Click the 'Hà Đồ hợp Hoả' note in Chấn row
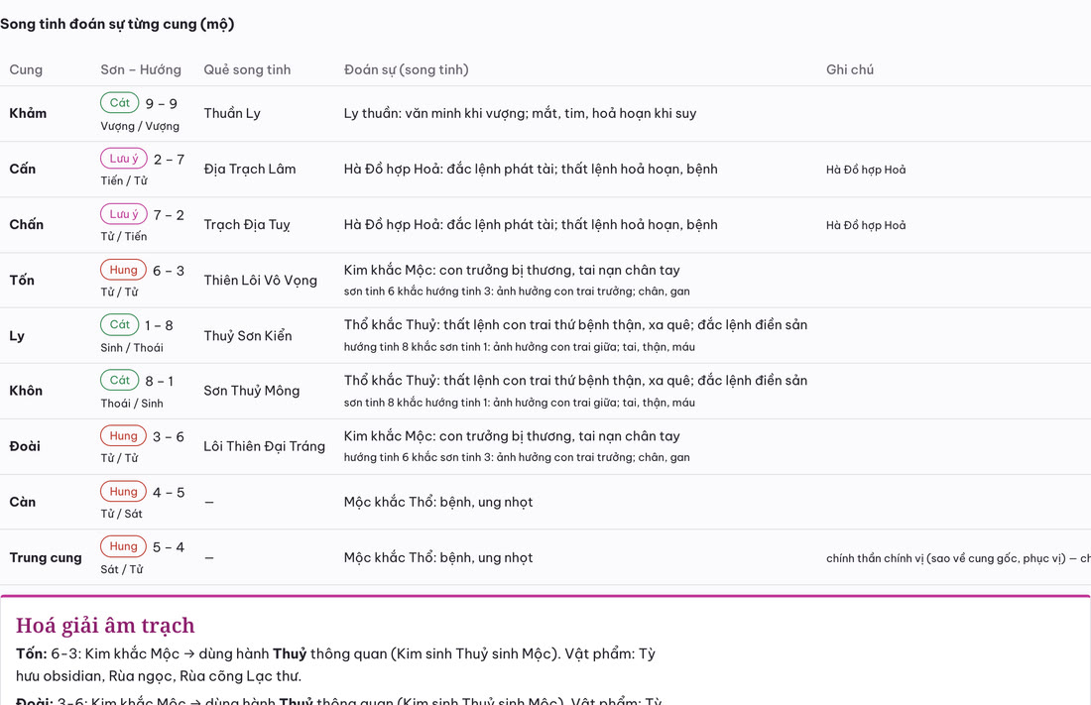Image resolution: width=1091 pixels, height=705 pixels. click(x=866, y=225)
